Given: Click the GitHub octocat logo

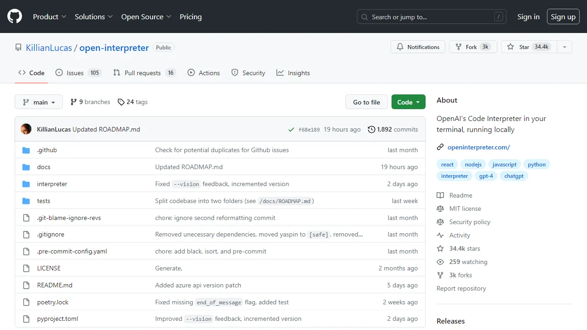Looking at the screenshot, I should [15, 16].
